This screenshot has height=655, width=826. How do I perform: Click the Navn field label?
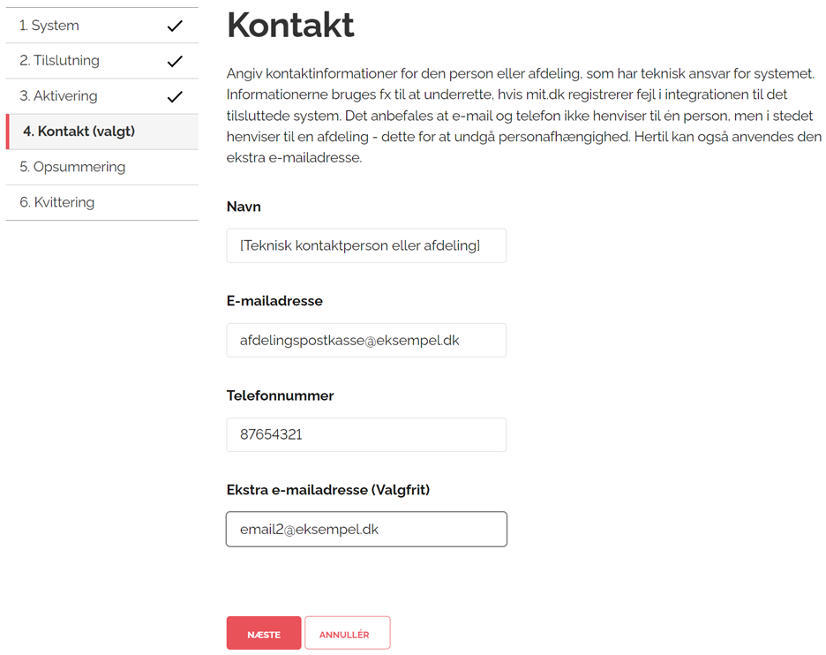tap(244, 207)
